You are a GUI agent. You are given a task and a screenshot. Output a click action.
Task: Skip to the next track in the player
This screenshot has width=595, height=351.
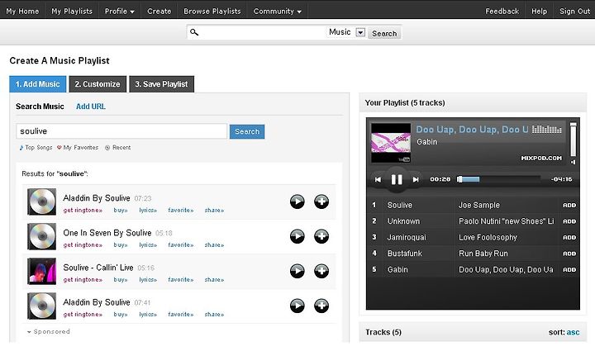point(416,180)
